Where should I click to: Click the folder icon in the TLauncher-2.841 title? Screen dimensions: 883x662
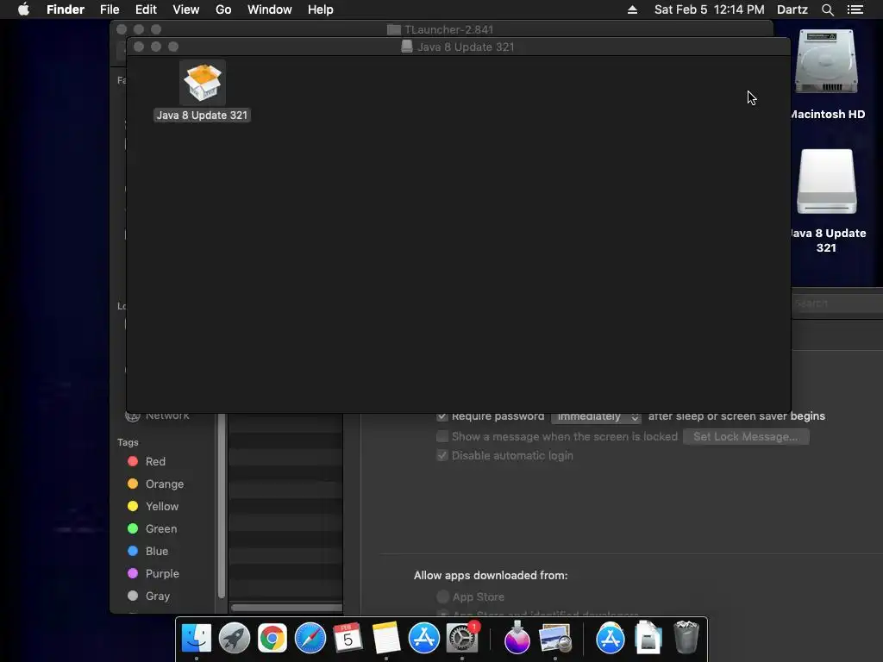pyautogui.click(x=393, y=29)
